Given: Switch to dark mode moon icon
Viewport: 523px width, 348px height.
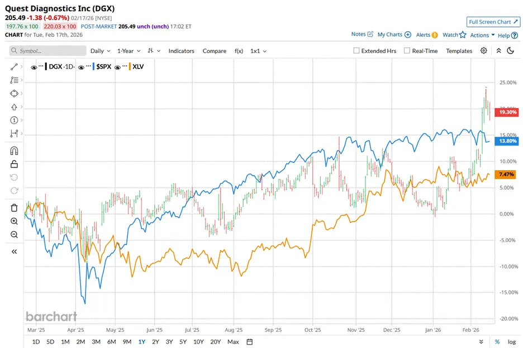Looking at the screenshot, I should point(510,51).
